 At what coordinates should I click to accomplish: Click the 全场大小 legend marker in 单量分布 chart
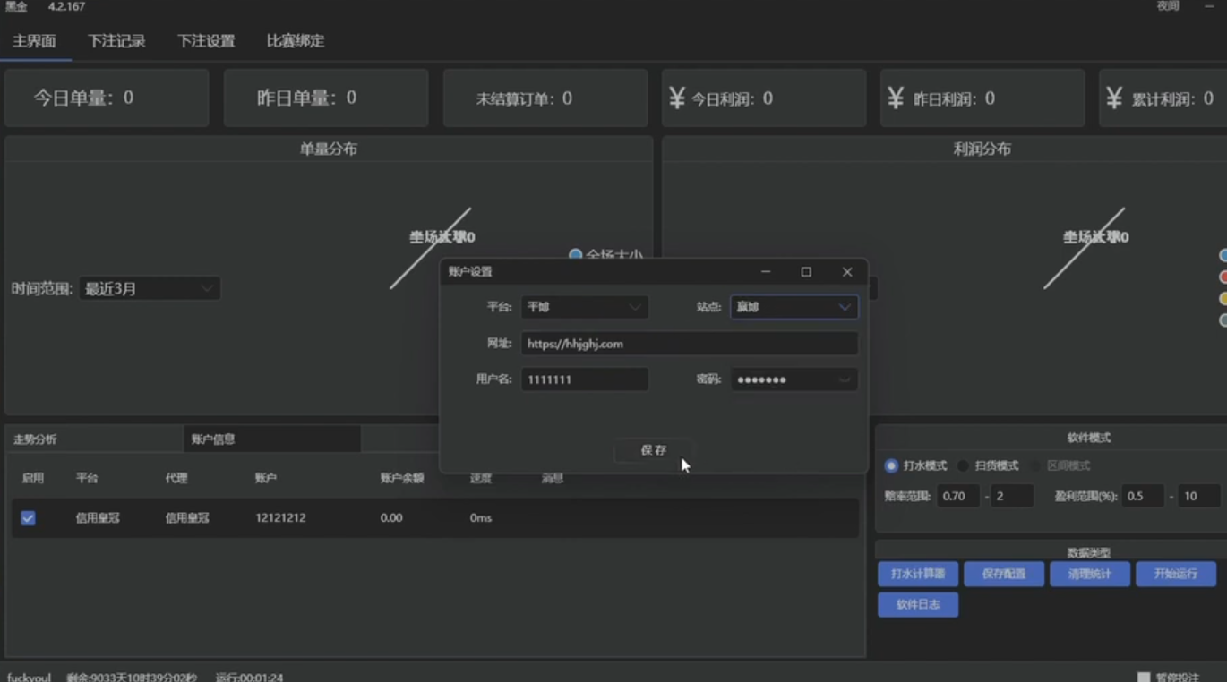point(576,254)
